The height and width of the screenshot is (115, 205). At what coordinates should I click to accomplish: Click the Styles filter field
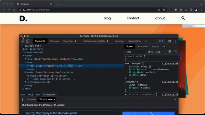click(x=135, y=52)
